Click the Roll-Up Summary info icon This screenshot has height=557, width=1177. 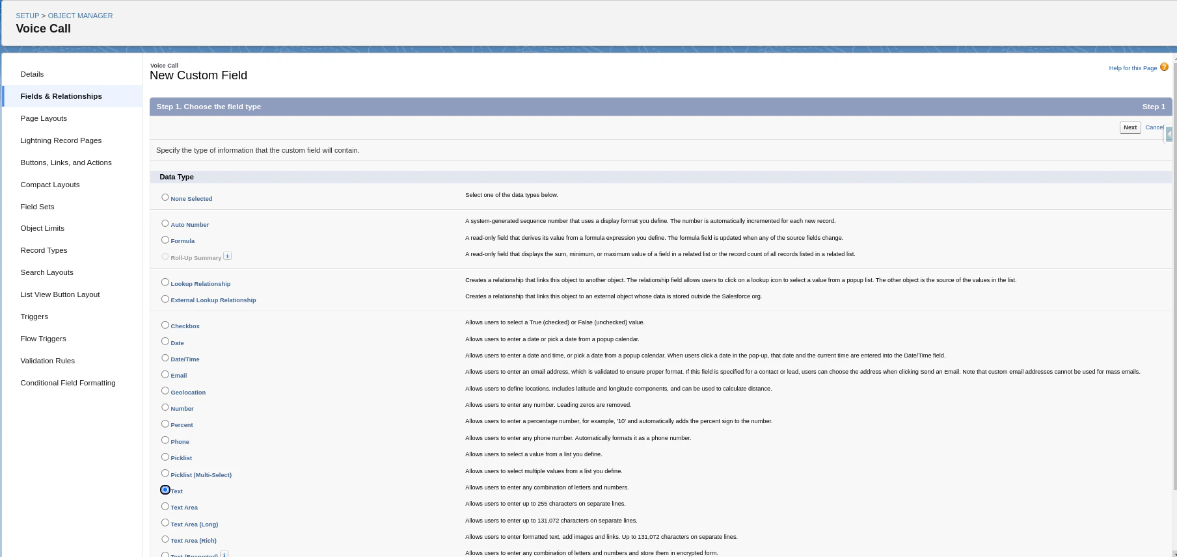click(227, 256)
